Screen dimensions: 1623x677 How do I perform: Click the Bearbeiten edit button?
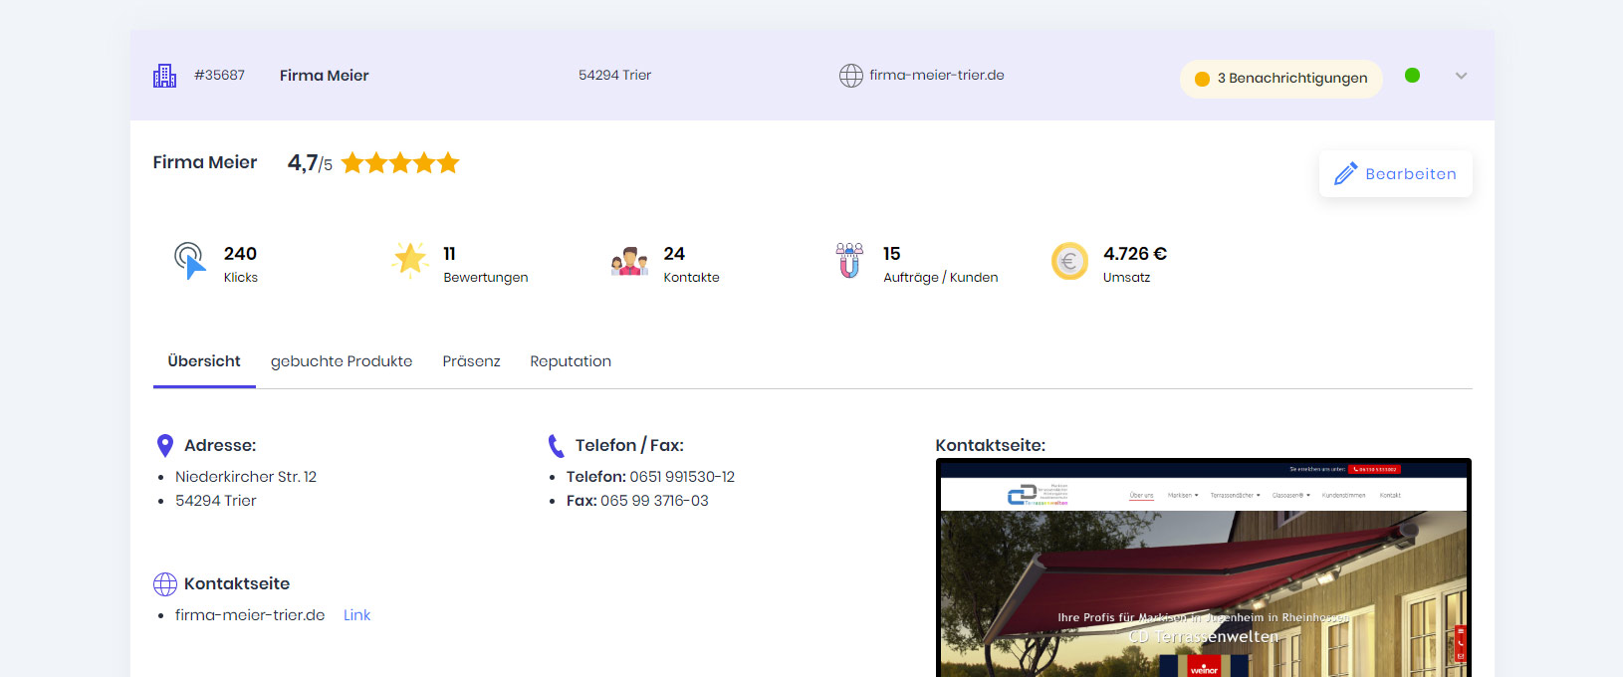point(1396,174)
